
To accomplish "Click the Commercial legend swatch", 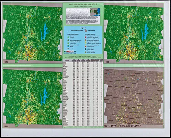I will tap(85, 47).
